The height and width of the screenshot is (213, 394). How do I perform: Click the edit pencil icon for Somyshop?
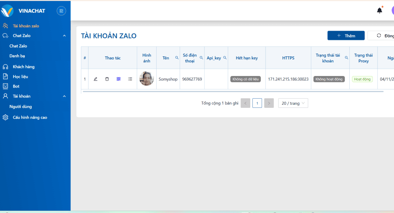[x=95, y=79]
